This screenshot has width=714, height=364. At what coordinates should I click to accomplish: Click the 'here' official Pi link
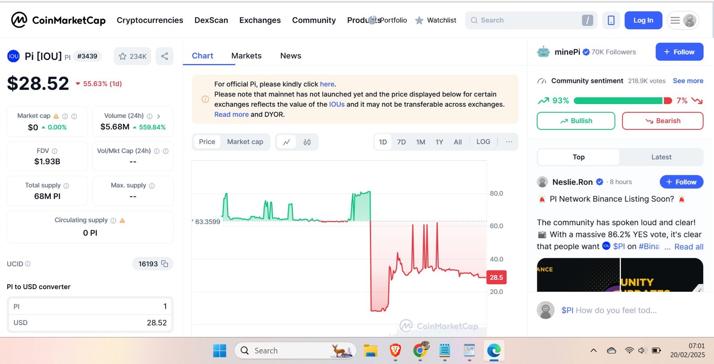327,84
